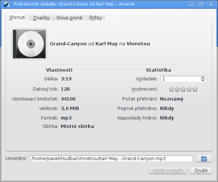Viewport: 218px width, 182px height.
Task: Set rating to one star
Action: click(172, 89)
